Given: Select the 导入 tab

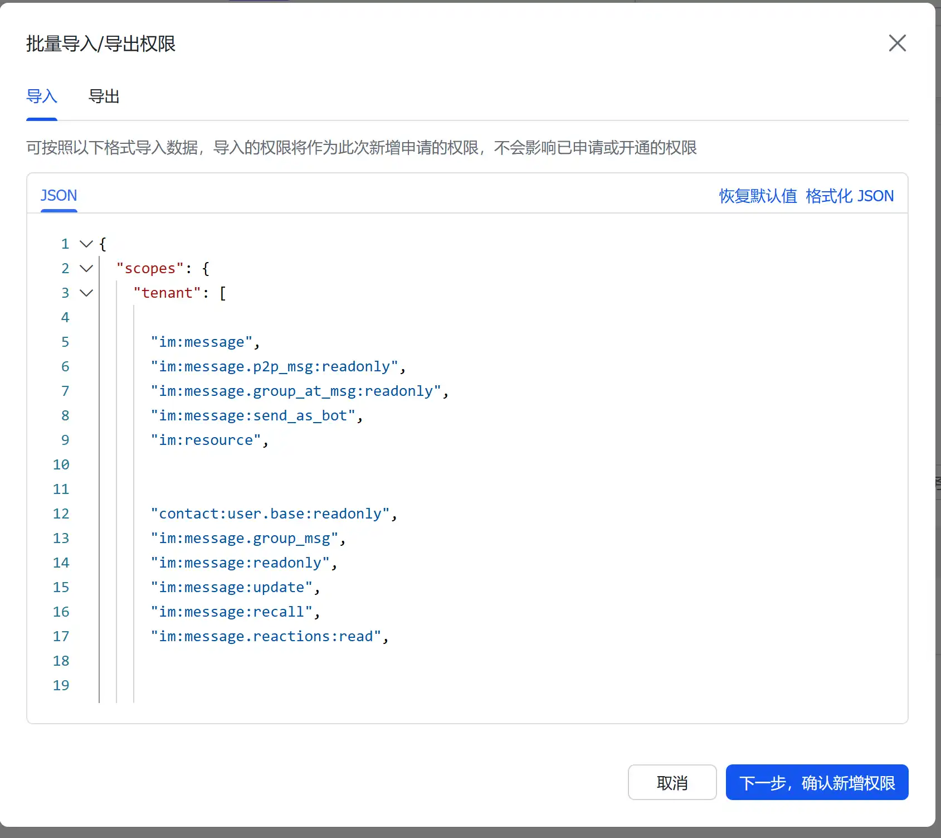Looking at the screenshot, I should (41, 96).
